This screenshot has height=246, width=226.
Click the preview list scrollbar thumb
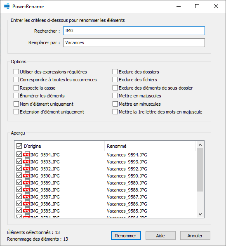(x=200, y=170)
